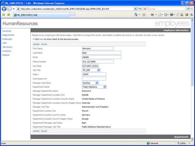Click the Last Name field with Baer

click(101, 53)
